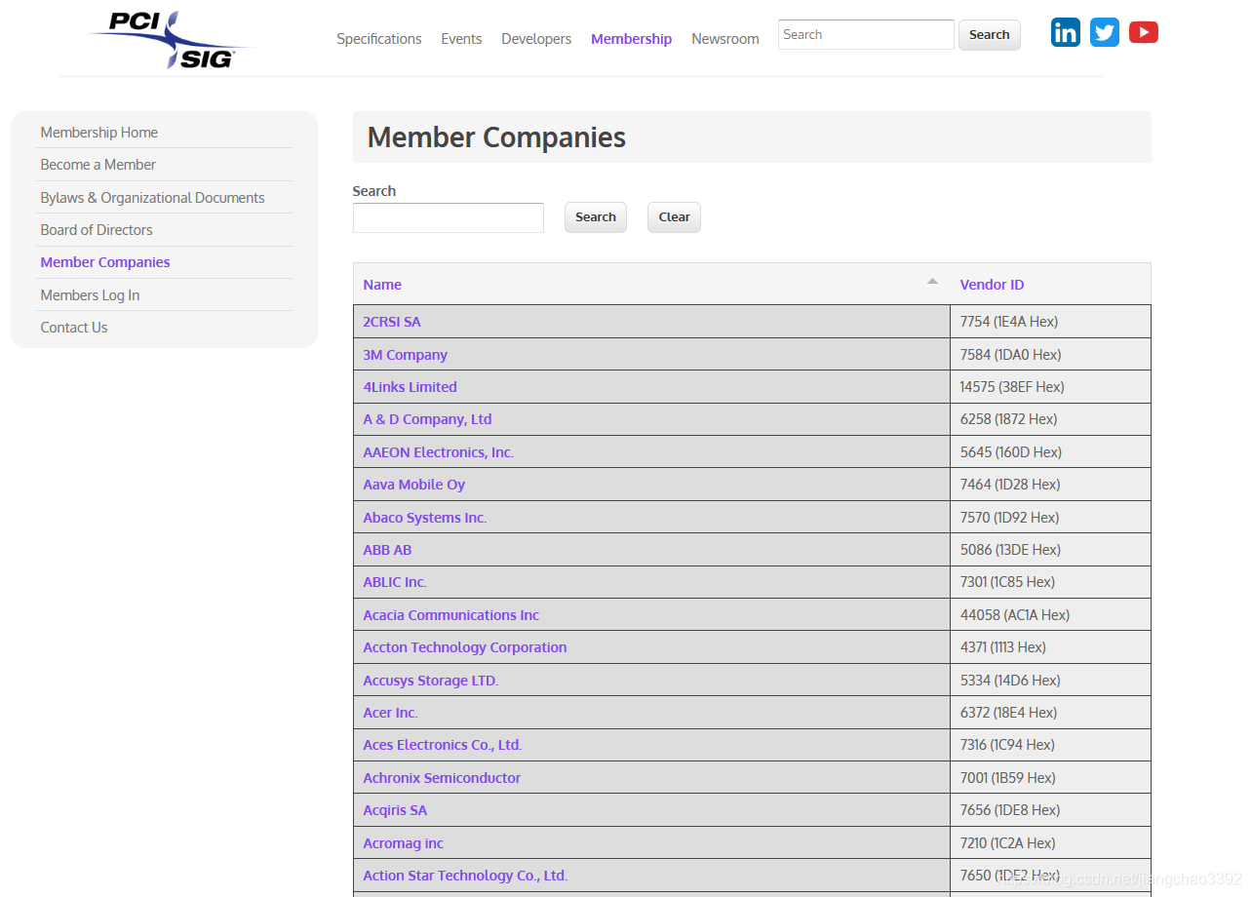Click the Clear button
The width and height of the screenshot is (1251, 897).
click(674, 217)
